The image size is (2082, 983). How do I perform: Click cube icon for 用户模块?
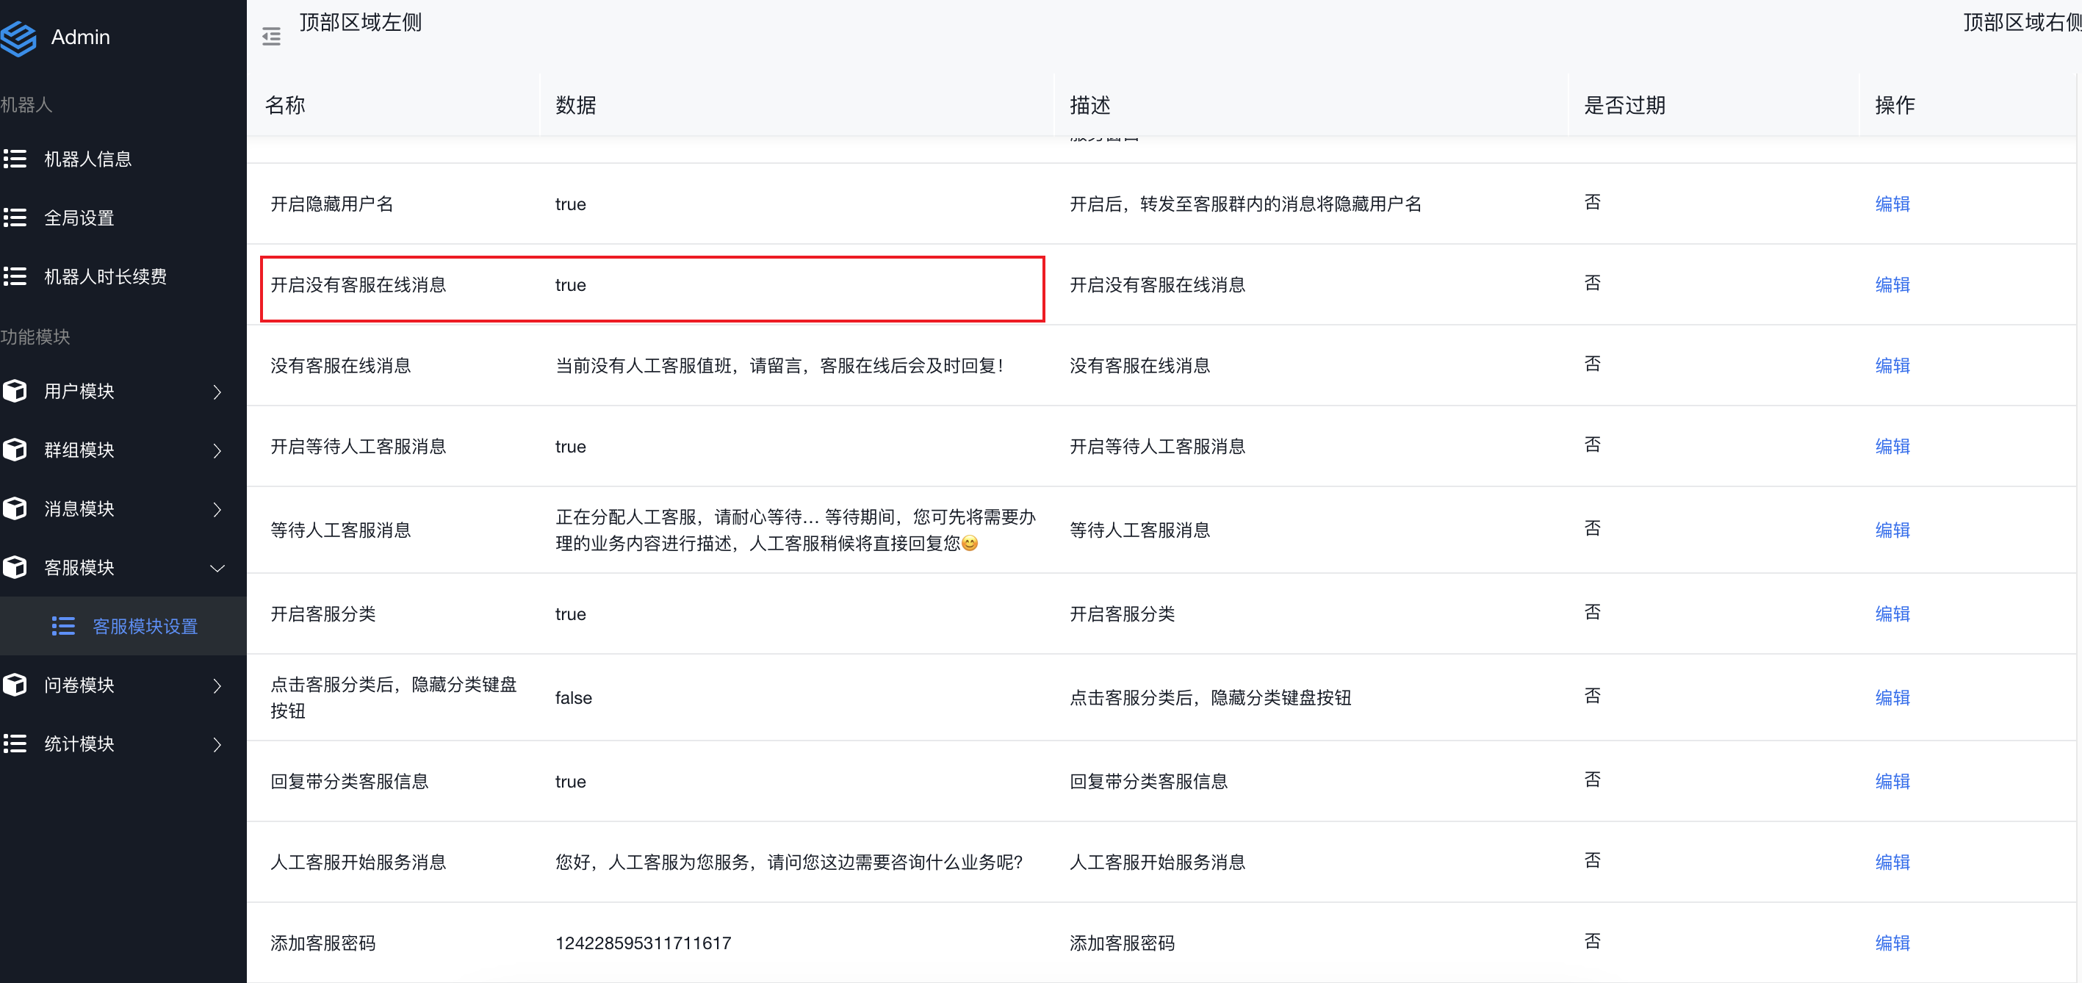coord(15,392)
